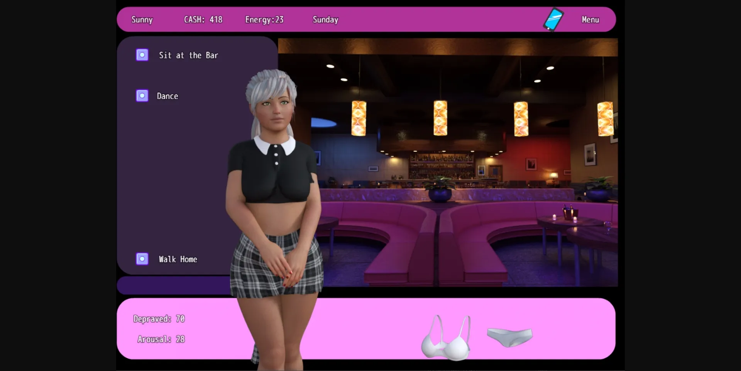Click the Sunny character name

(x=142, y=19)
